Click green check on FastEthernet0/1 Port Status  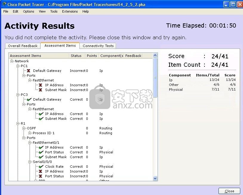tap(41, 152)
